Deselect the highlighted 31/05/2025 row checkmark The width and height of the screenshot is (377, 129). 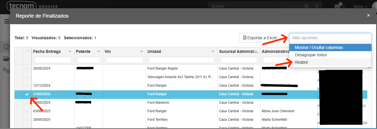[x=27, y=94]
